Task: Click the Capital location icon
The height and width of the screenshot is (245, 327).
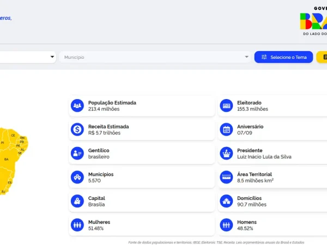Action: 77,201
